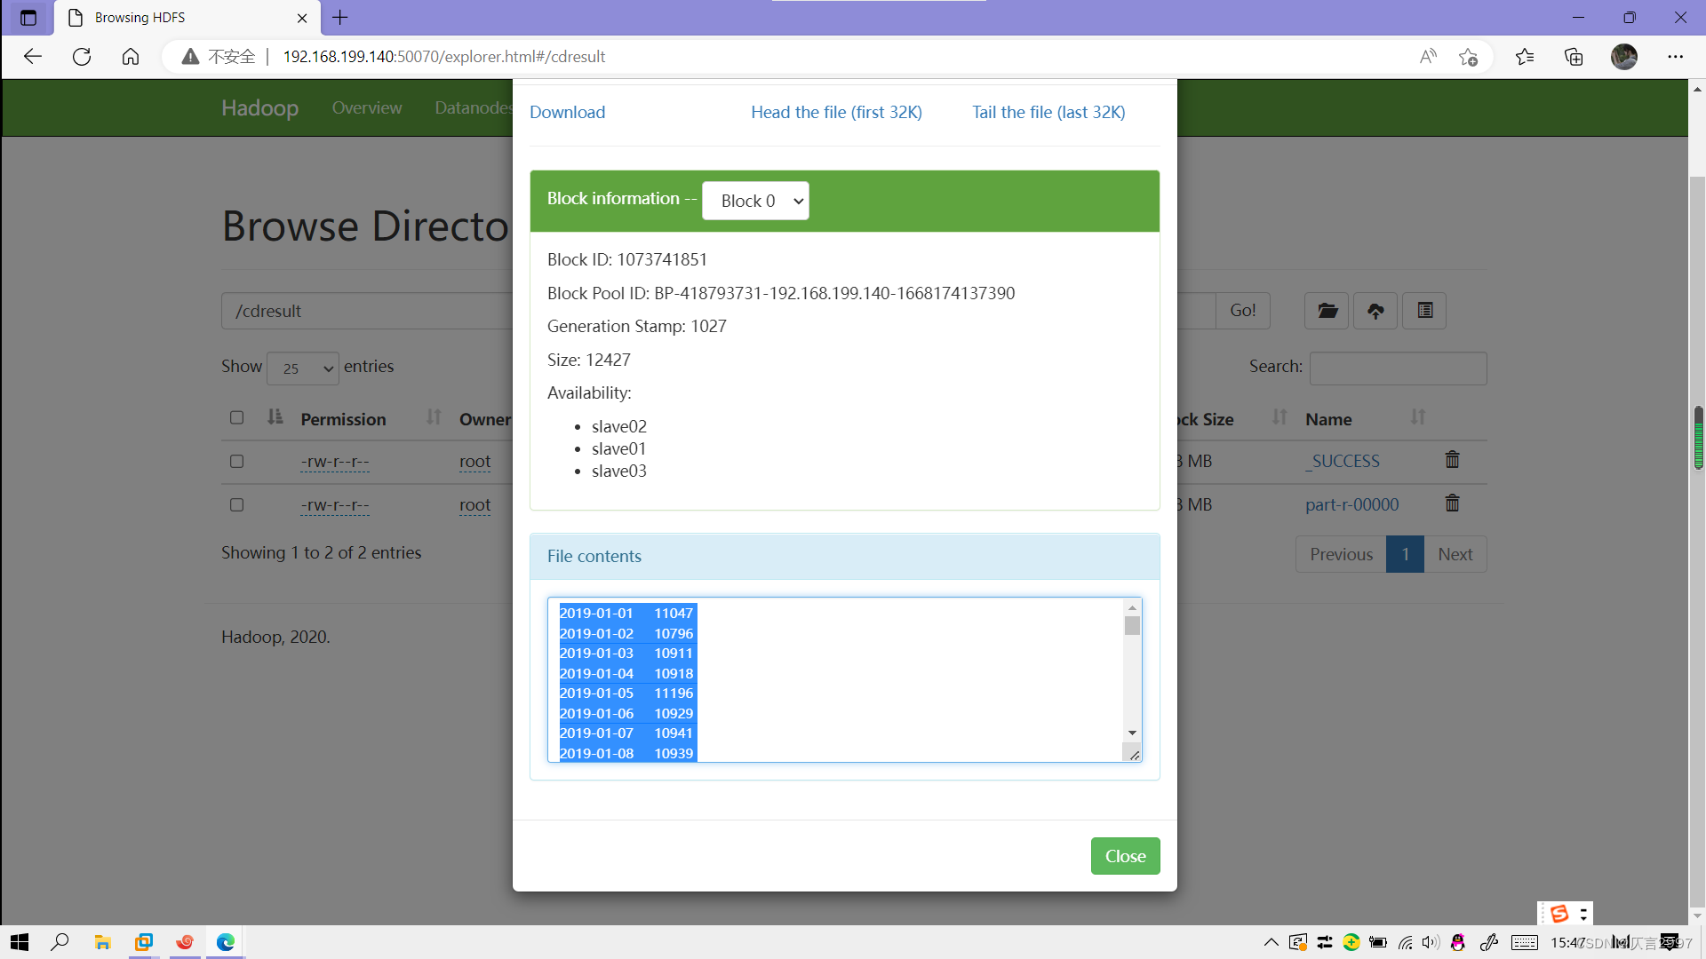Click the green Close button

[x=1125, y=856]
